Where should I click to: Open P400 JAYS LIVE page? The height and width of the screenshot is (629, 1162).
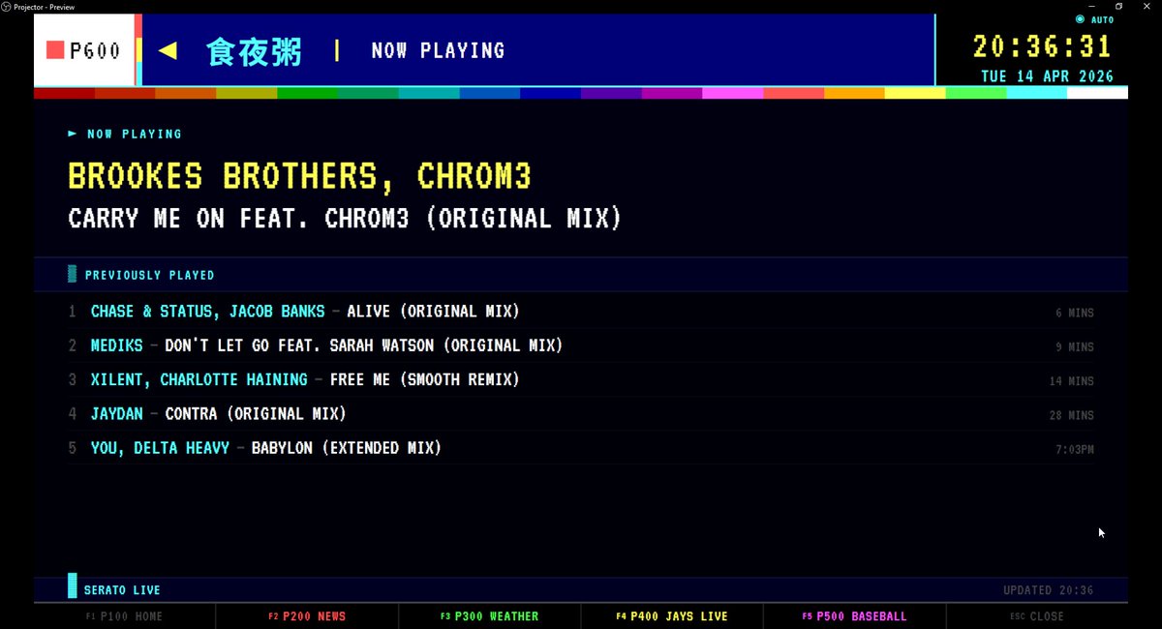pyautogui.click(x=672, y=616)
